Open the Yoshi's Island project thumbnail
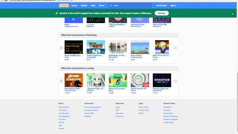The width and height of the screenshot is (238, 134). coord(96,47)
